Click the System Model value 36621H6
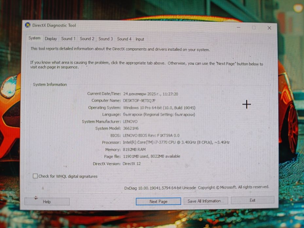Viewport: 304px width, 228px height. click(131, 128)
